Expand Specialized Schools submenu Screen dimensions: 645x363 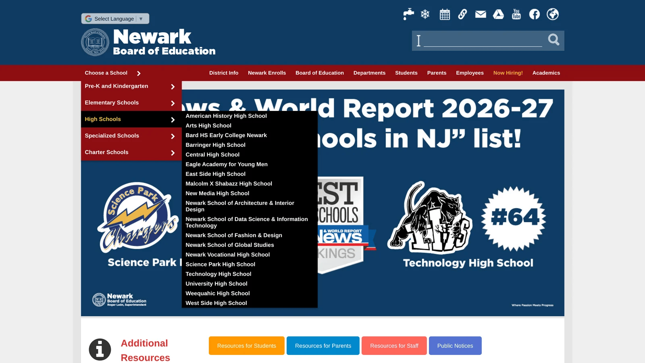(131, 136)
